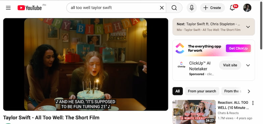Open ClickUp AI Notetaker ad title

tap(200, 66)
